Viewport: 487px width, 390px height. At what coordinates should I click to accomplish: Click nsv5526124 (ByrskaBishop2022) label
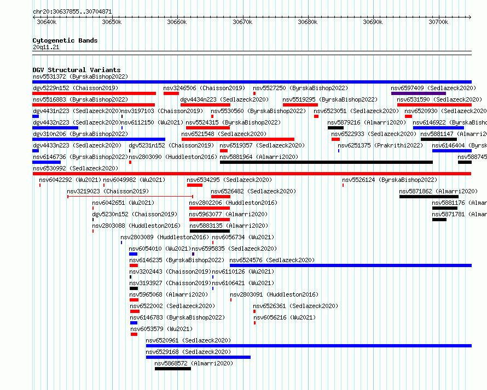[390, 180]
